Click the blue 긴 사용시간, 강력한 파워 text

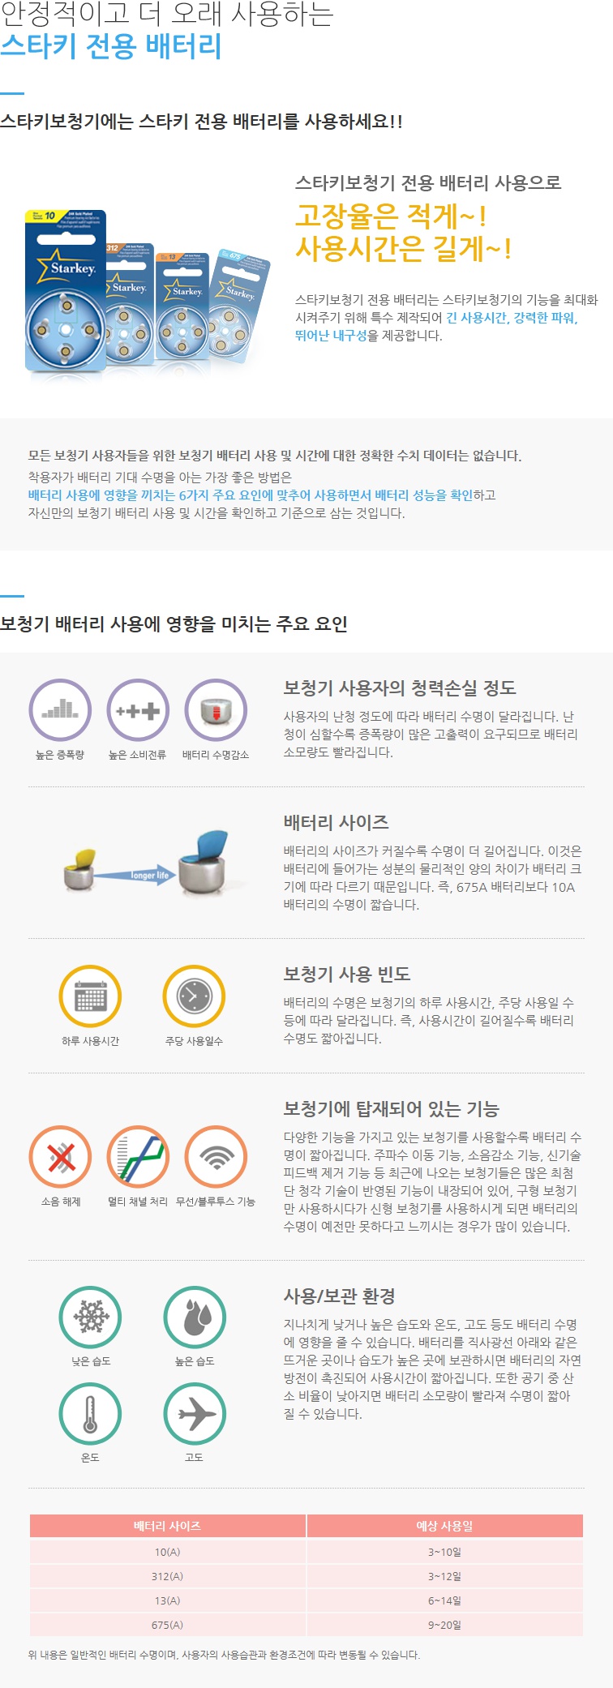point(512,318)
